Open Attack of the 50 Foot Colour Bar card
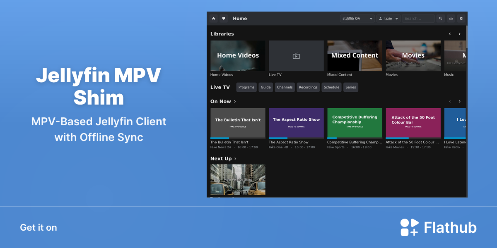497x248 pixels. pos(413,123)
